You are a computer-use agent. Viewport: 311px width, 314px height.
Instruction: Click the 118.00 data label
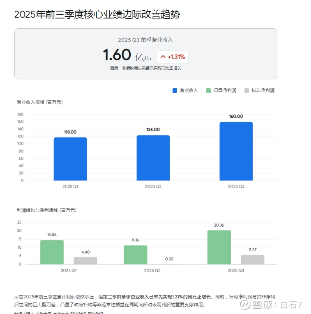click(70, 132)
